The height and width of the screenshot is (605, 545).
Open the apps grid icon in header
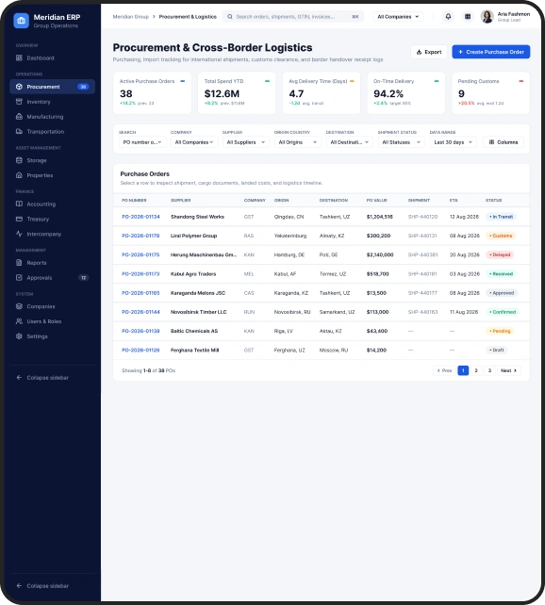pos(468,17)
